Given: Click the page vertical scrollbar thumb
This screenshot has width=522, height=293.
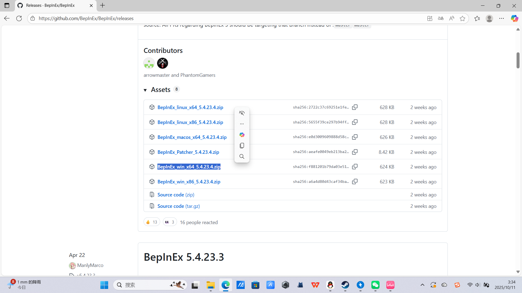Looking at the screenshot, I should (x=518, y=60).
